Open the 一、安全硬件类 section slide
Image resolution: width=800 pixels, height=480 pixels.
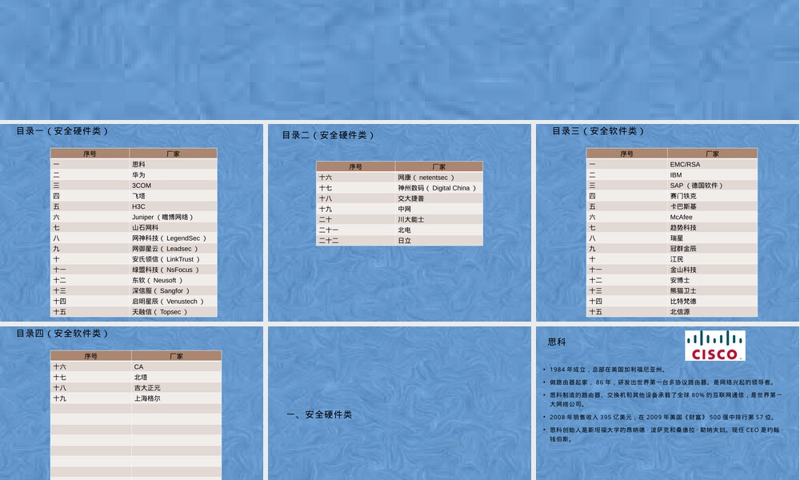pos(399,403)
